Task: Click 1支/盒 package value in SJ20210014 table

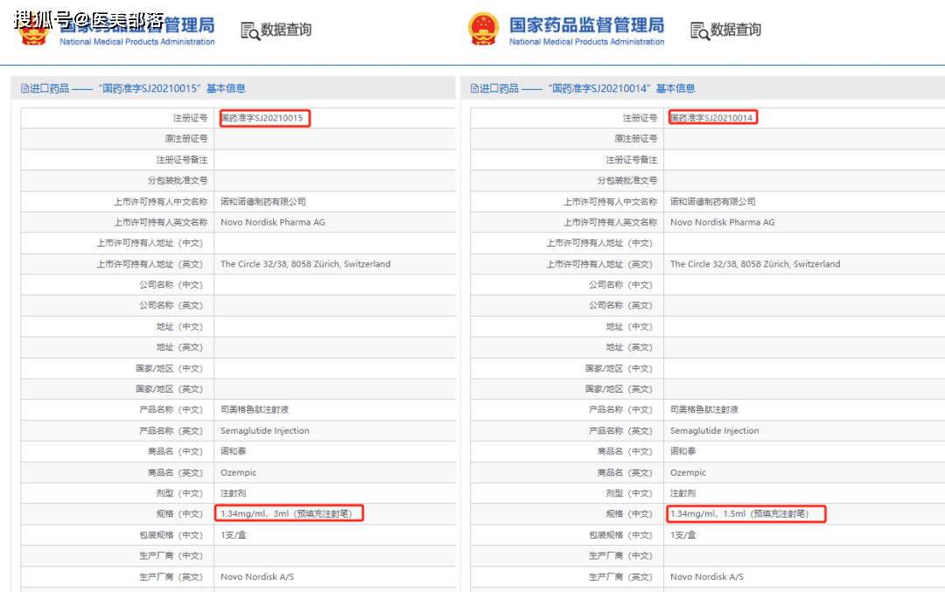Action: pyautogui.click(x=682, y=535)
